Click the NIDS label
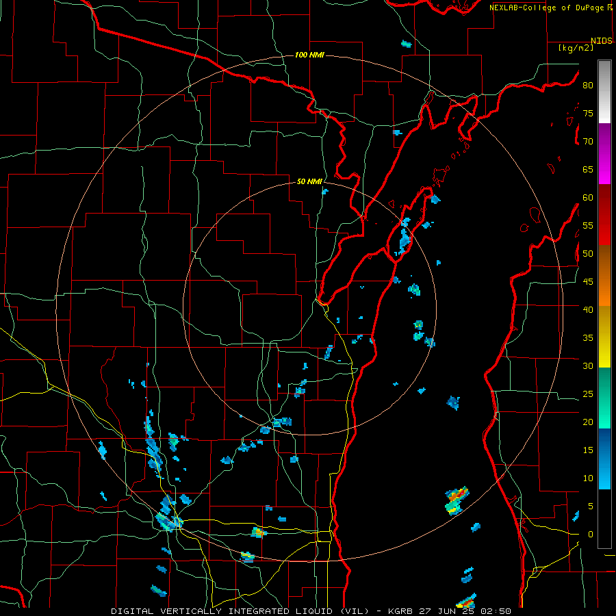 point(602,41)
